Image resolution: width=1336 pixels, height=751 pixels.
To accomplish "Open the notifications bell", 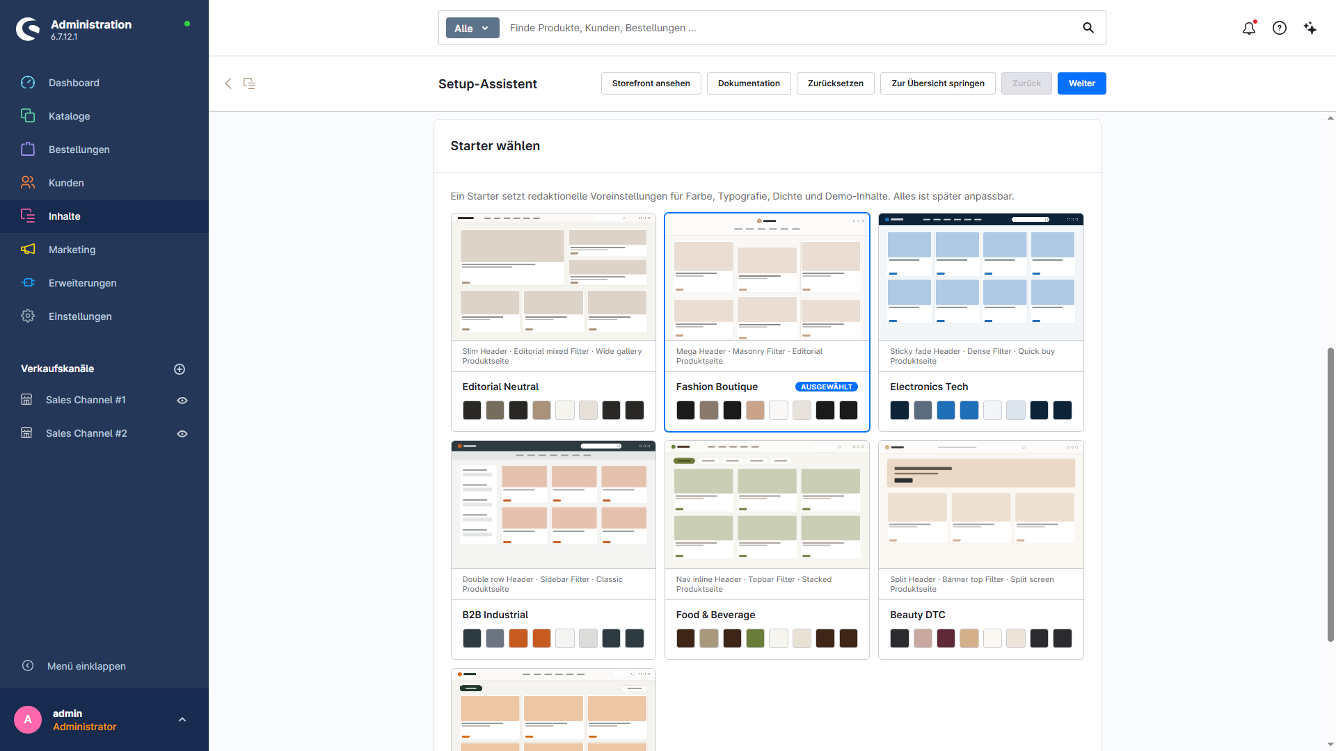I will click(1249, 28).
